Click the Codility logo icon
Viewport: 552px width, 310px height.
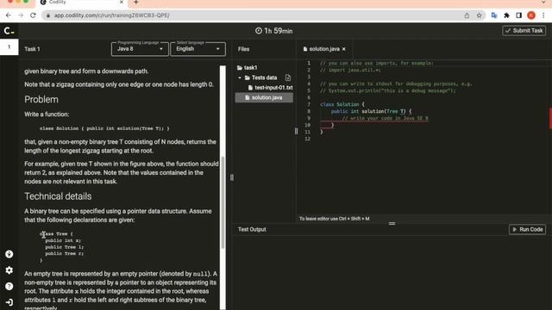click(9, 31)
